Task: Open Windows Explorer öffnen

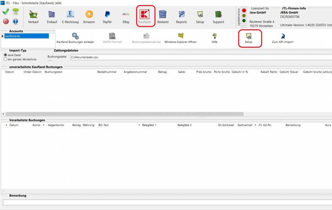Action: pyautogui.click(x=180, y=38)
